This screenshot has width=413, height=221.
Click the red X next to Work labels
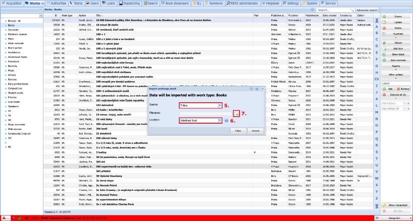click(x=408, y=103)
